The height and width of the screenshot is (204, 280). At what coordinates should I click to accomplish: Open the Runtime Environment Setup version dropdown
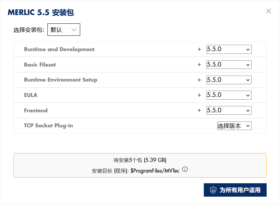coord(229,80)
